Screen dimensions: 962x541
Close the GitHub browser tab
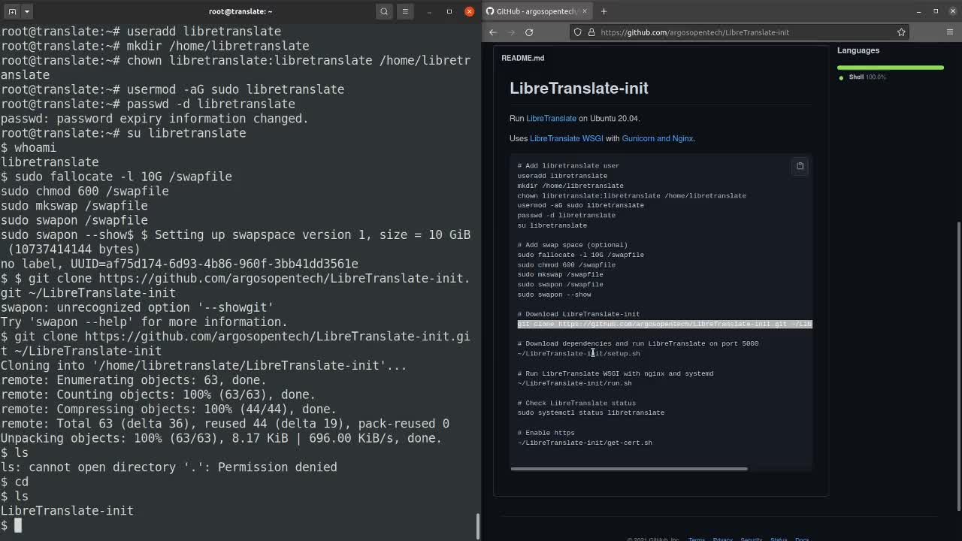[x=585, y=11]
